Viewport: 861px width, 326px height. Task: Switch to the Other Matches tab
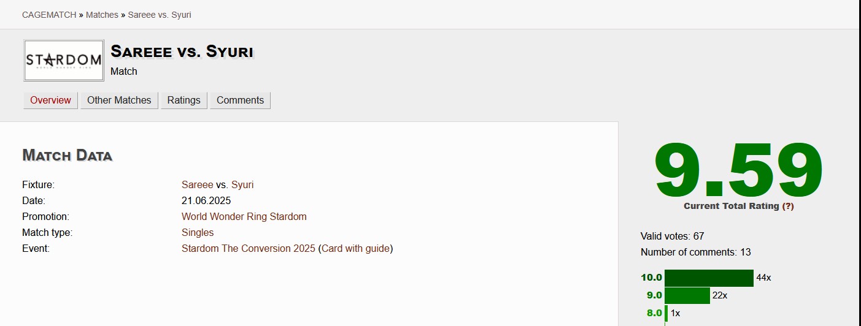coord(119,100)
